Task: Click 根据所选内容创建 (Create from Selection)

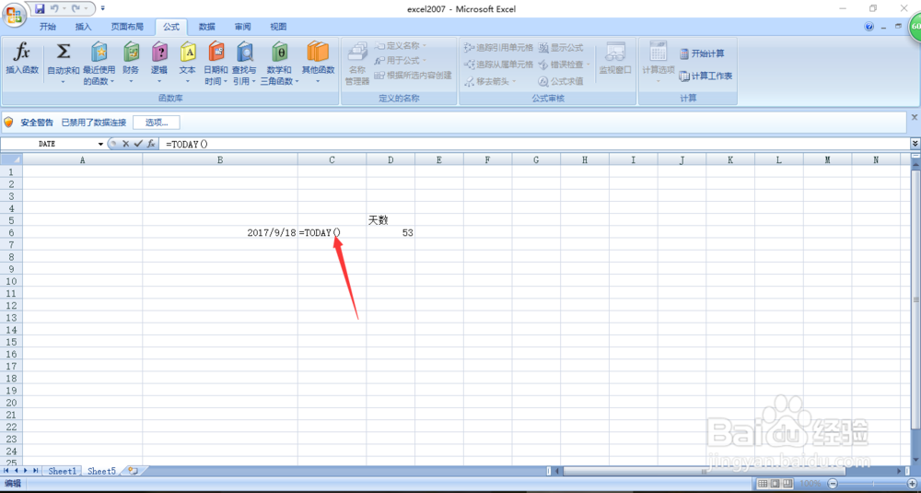Action: tap(413, 76)
